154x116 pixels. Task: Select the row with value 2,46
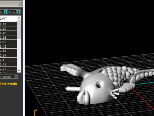[x=8, y=33]
